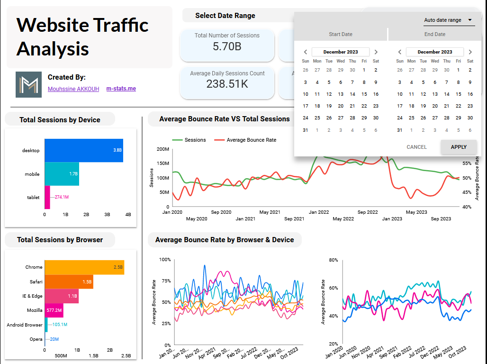Go to next month in End Date calendar

coord(470,52)
